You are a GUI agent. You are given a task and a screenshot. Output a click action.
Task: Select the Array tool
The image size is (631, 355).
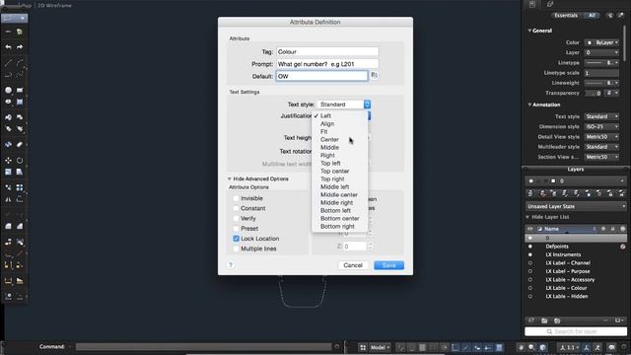tap(20, 187)
